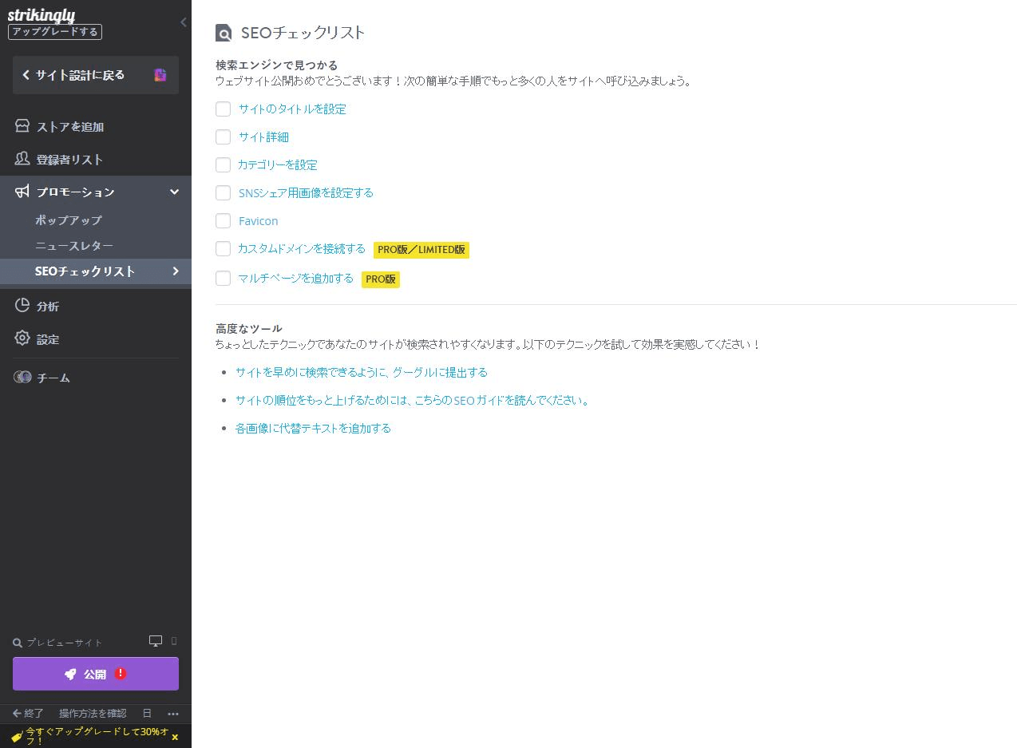Click the 設定 gear icon
This screenshot has width=1017, height=748.
(x=22, y=338)
